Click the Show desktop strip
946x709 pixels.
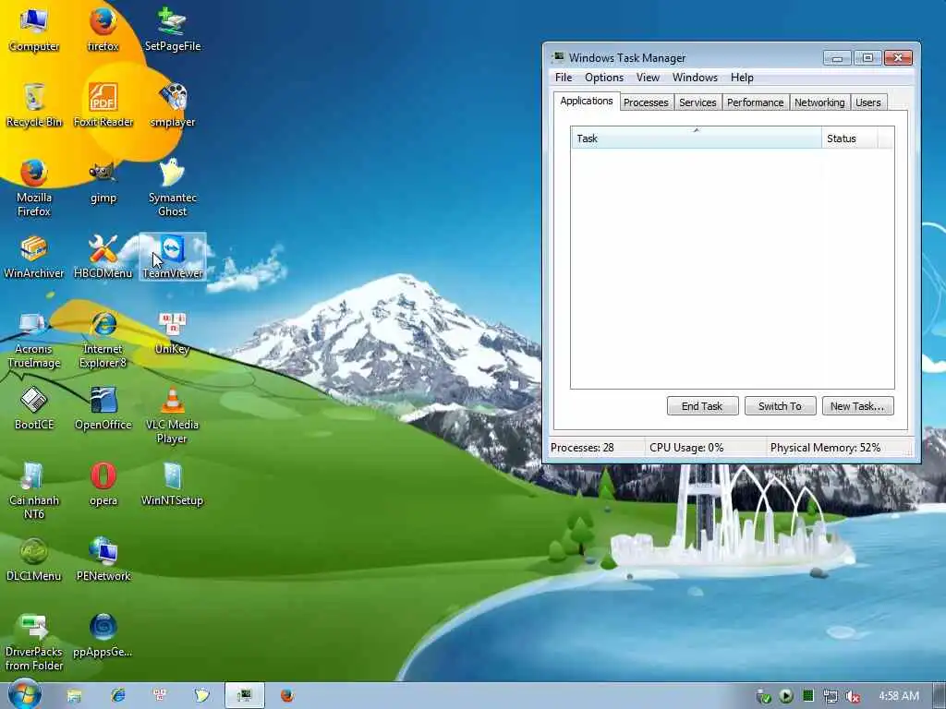tap(940, 696)
